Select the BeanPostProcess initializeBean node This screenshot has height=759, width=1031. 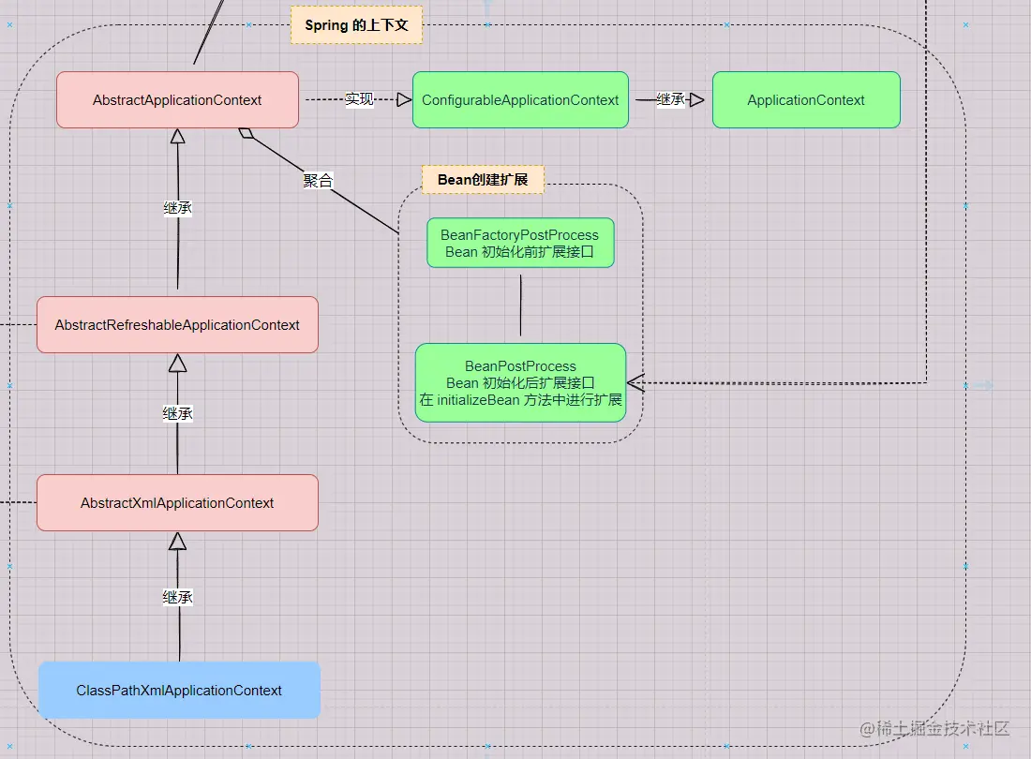520,382
